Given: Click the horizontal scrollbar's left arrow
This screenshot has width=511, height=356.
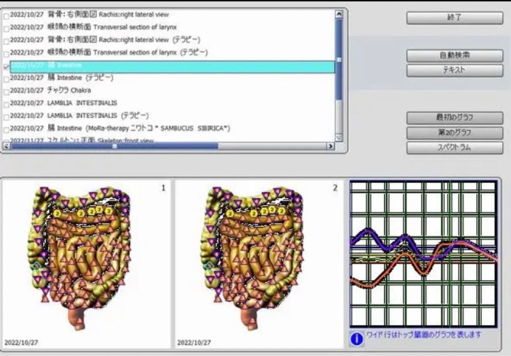Looking at the screenshot, I should 6,146.
